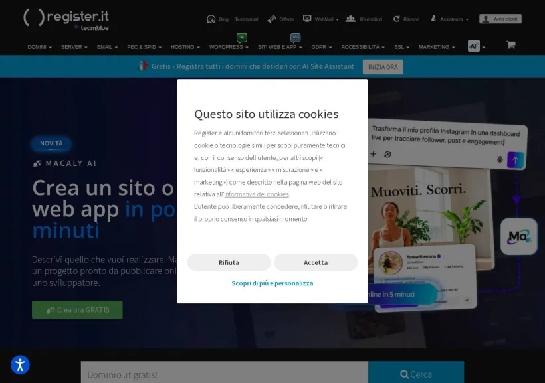Click Accetta to accept cookies

pyautogui.click(x=316, y=262)
